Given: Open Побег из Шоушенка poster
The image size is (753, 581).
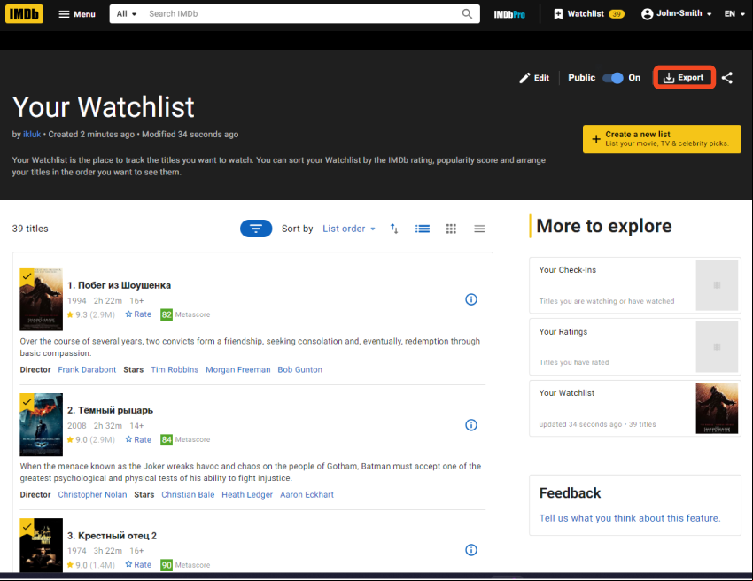Looking at the screenshot, I should click(x=42, y=299).
